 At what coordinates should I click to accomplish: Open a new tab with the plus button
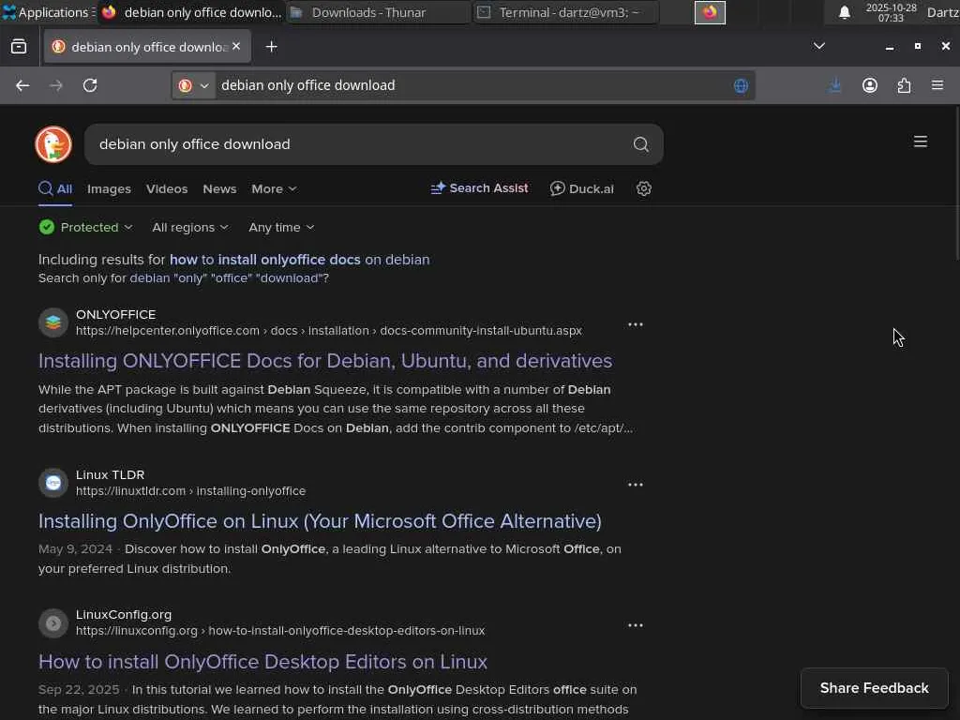[x=271, y=47]
